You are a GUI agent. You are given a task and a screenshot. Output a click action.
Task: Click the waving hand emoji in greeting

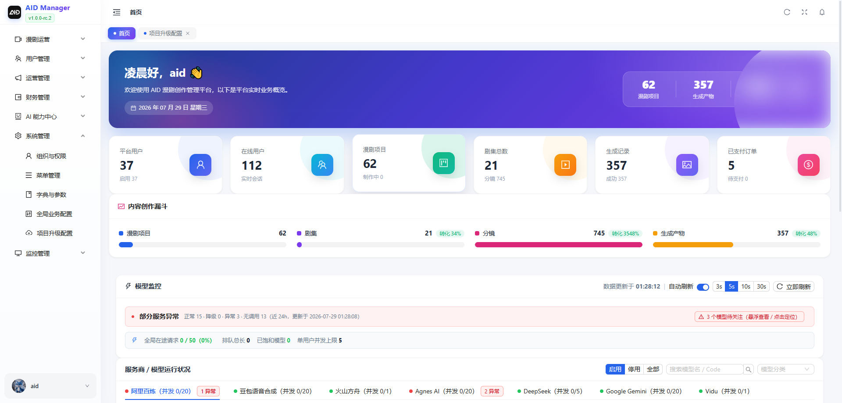pyautogui.click(x=196, y=73)
